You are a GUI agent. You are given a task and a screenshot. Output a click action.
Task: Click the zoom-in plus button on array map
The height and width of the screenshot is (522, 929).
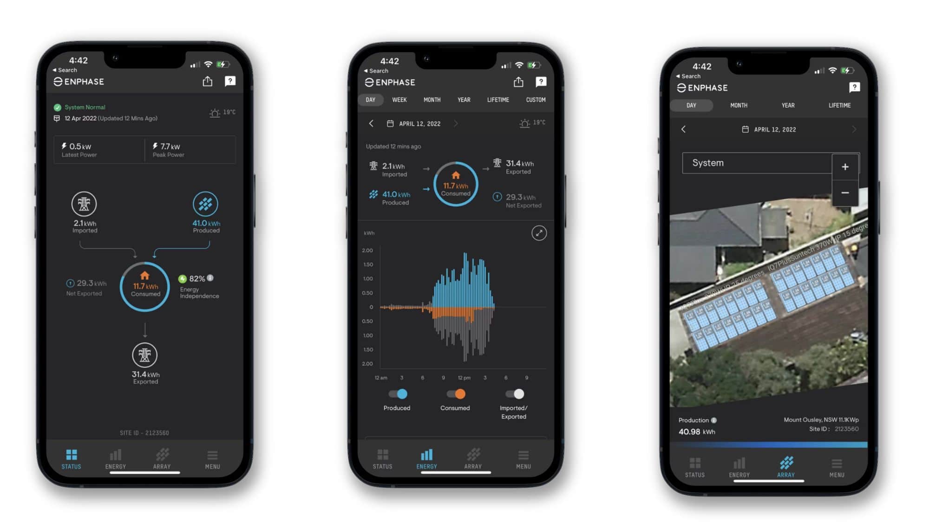tap(845, 167)
